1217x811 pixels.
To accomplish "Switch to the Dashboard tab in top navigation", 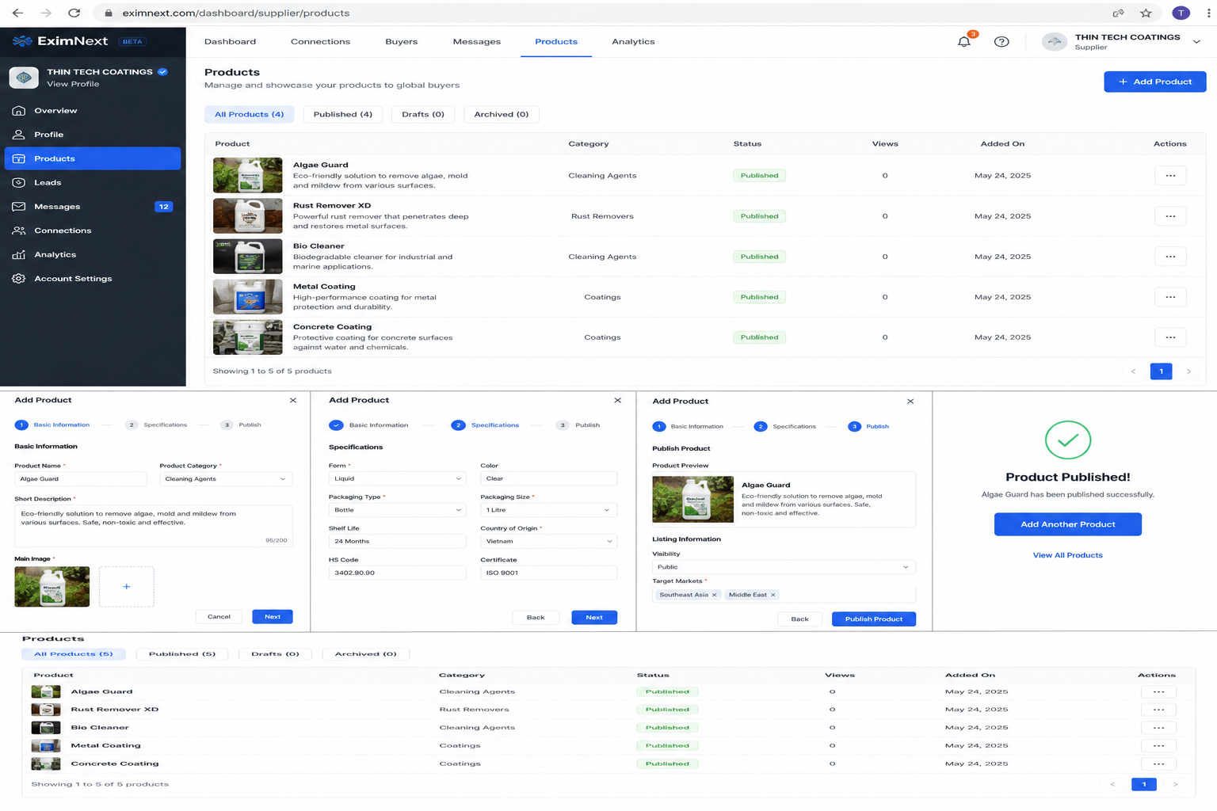I will click(x=230, y=41).
